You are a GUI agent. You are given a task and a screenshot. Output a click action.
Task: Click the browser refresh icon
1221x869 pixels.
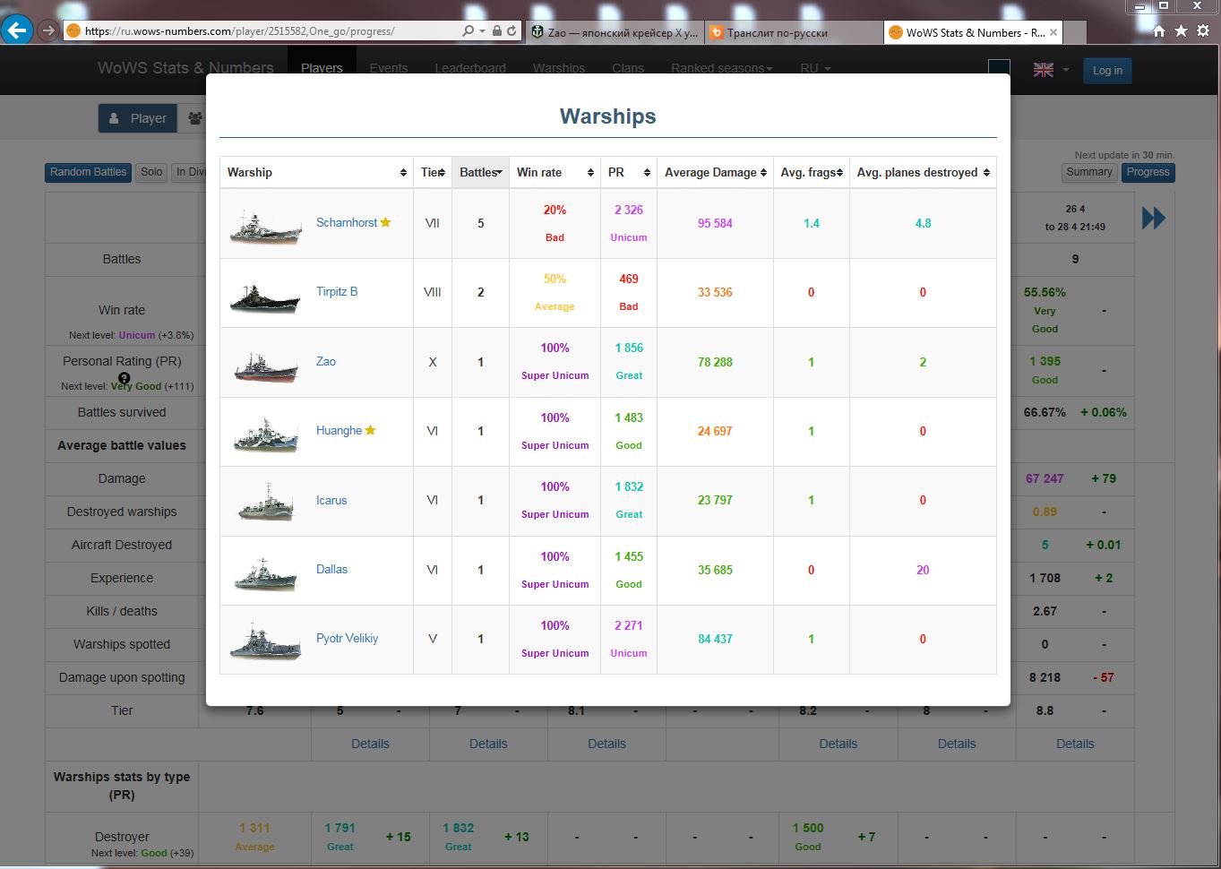512,30
